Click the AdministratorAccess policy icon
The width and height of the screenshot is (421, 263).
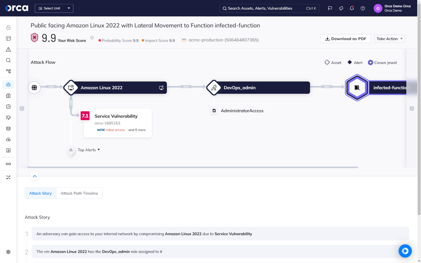coord(214,111)
